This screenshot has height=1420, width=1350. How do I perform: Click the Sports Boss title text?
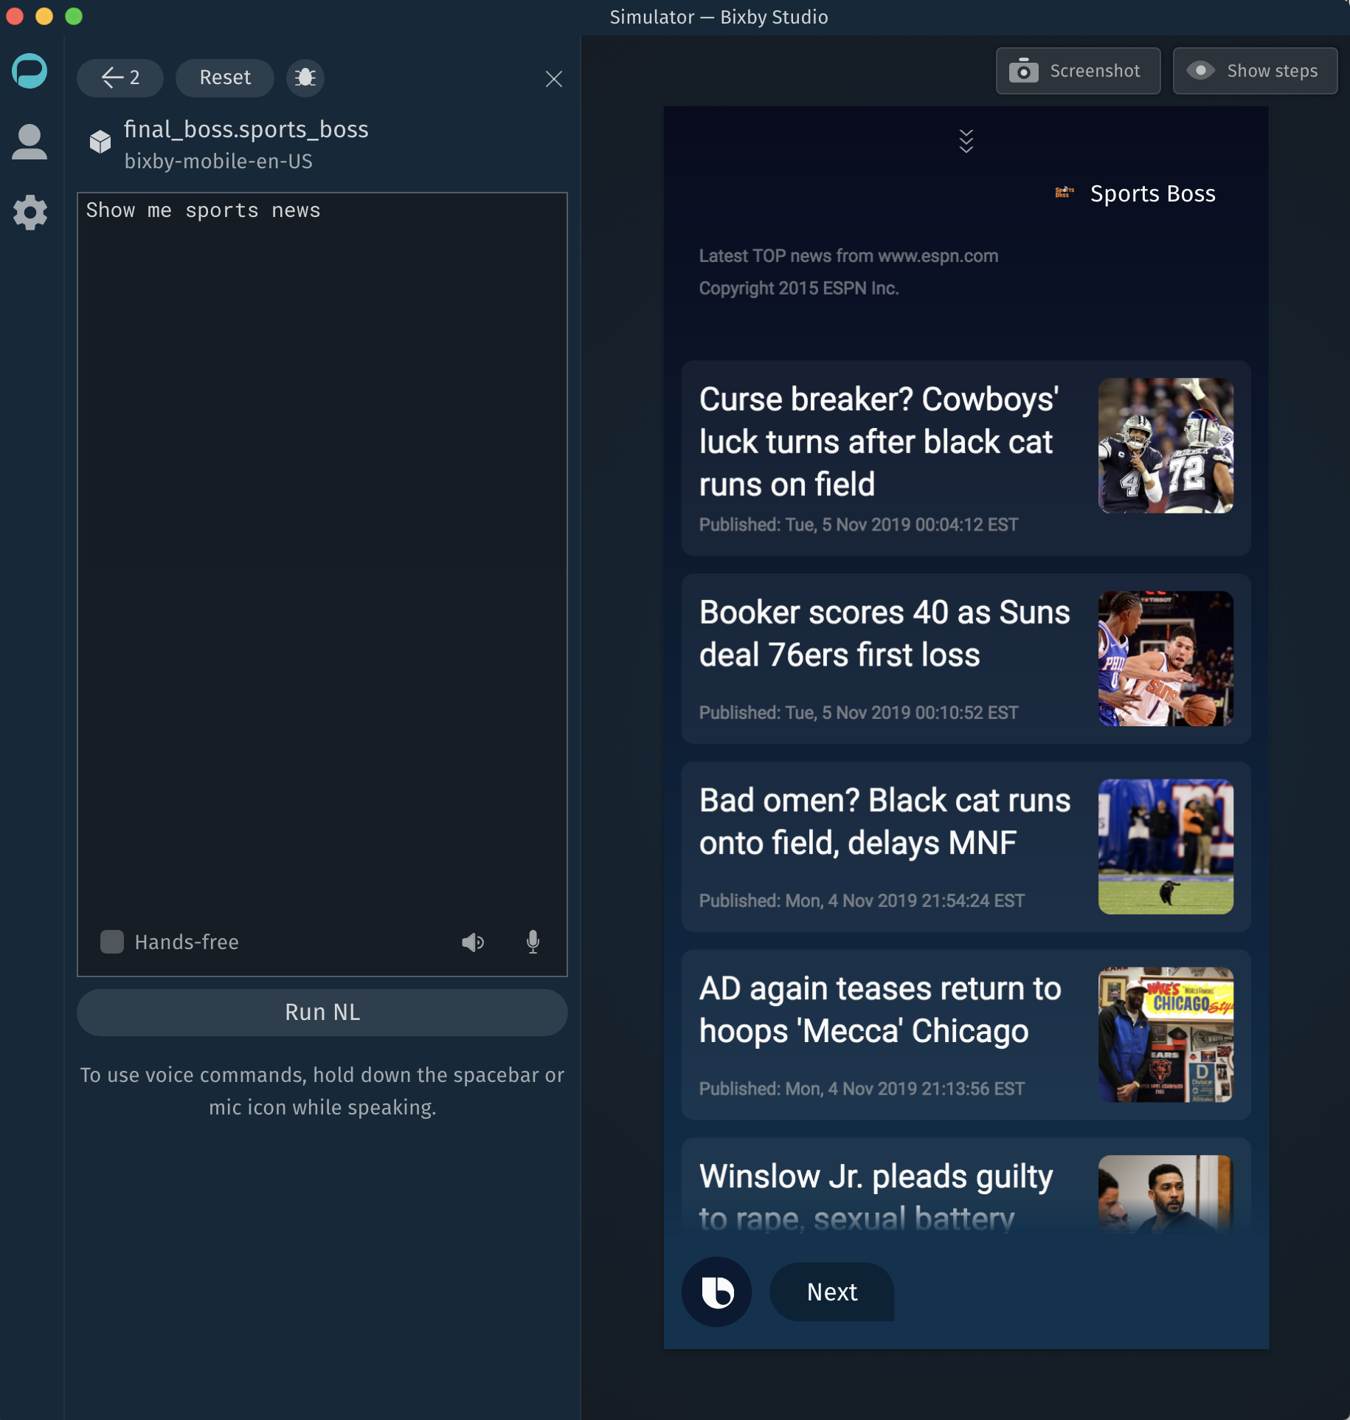pos(1153,193)
